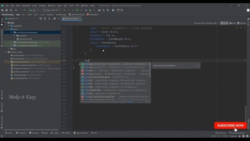Open the Refactor menu
Image resolution: width=250 pixels, height=141 pixels.
click(x=52, y=5)
